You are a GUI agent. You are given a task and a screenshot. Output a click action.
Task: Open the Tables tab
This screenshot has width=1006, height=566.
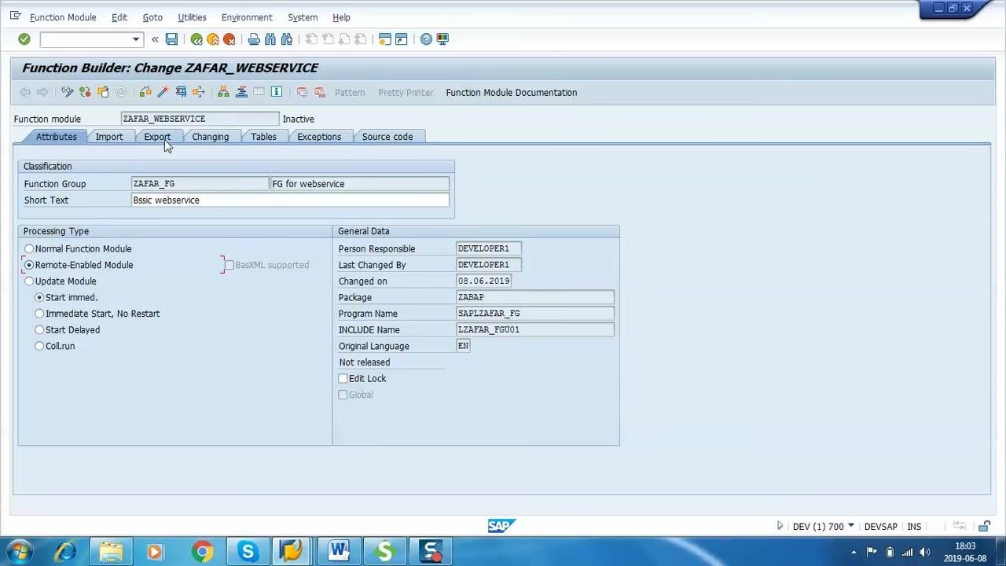(x=263, y=137)
